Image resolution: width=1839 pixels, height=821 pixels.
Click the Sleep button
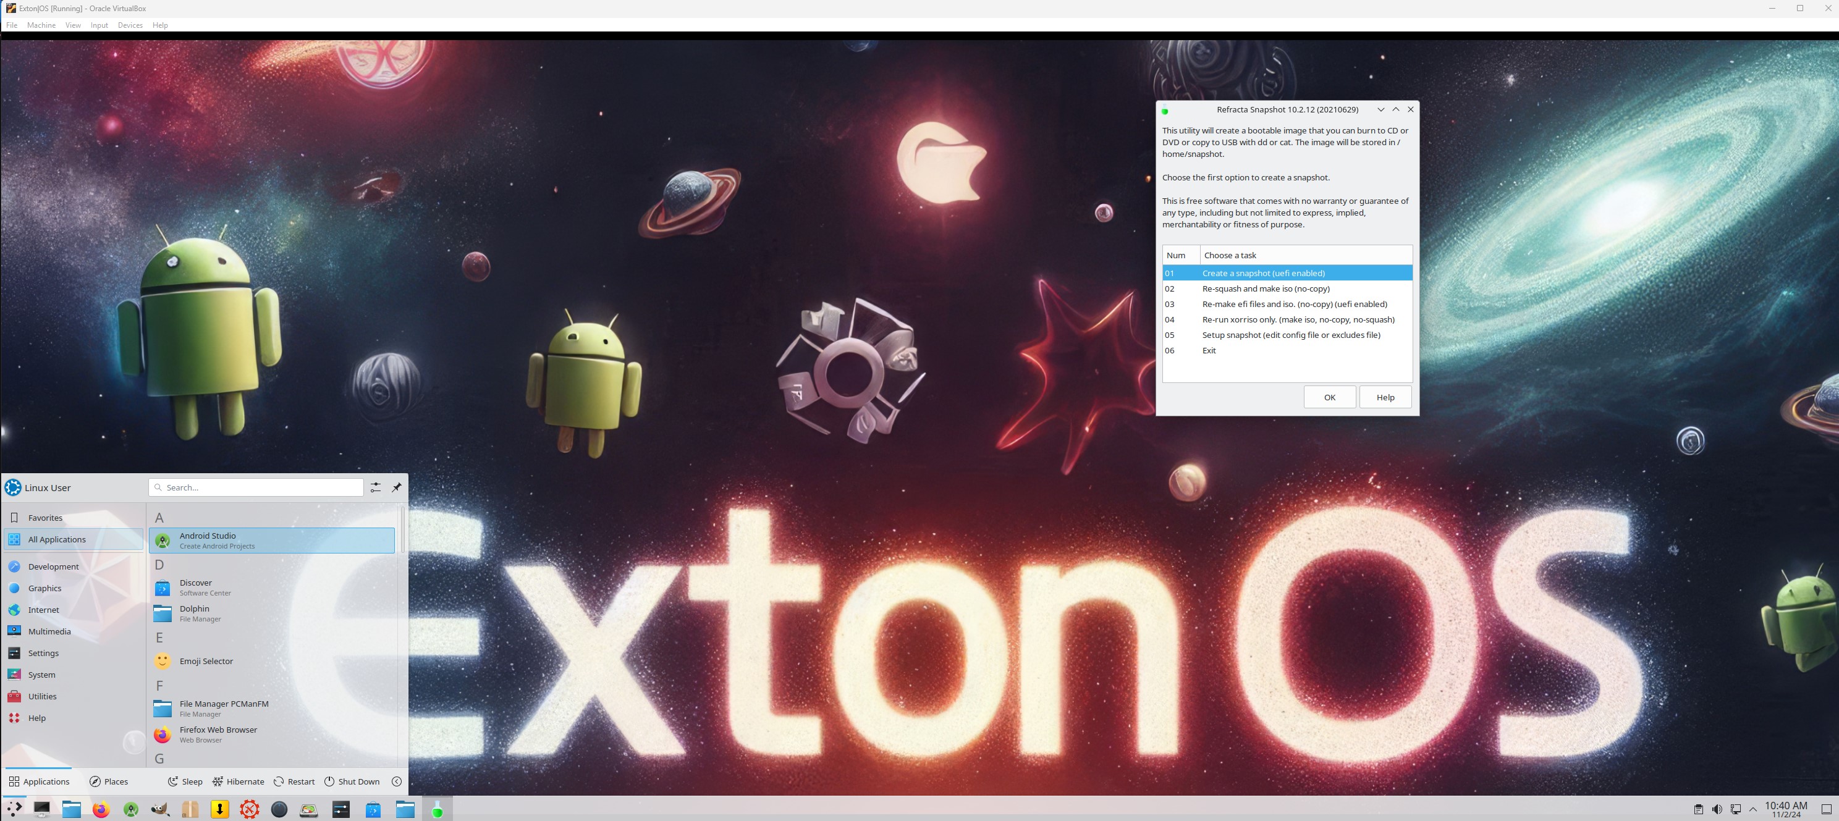pyautogui.click(x=185, y=781)
